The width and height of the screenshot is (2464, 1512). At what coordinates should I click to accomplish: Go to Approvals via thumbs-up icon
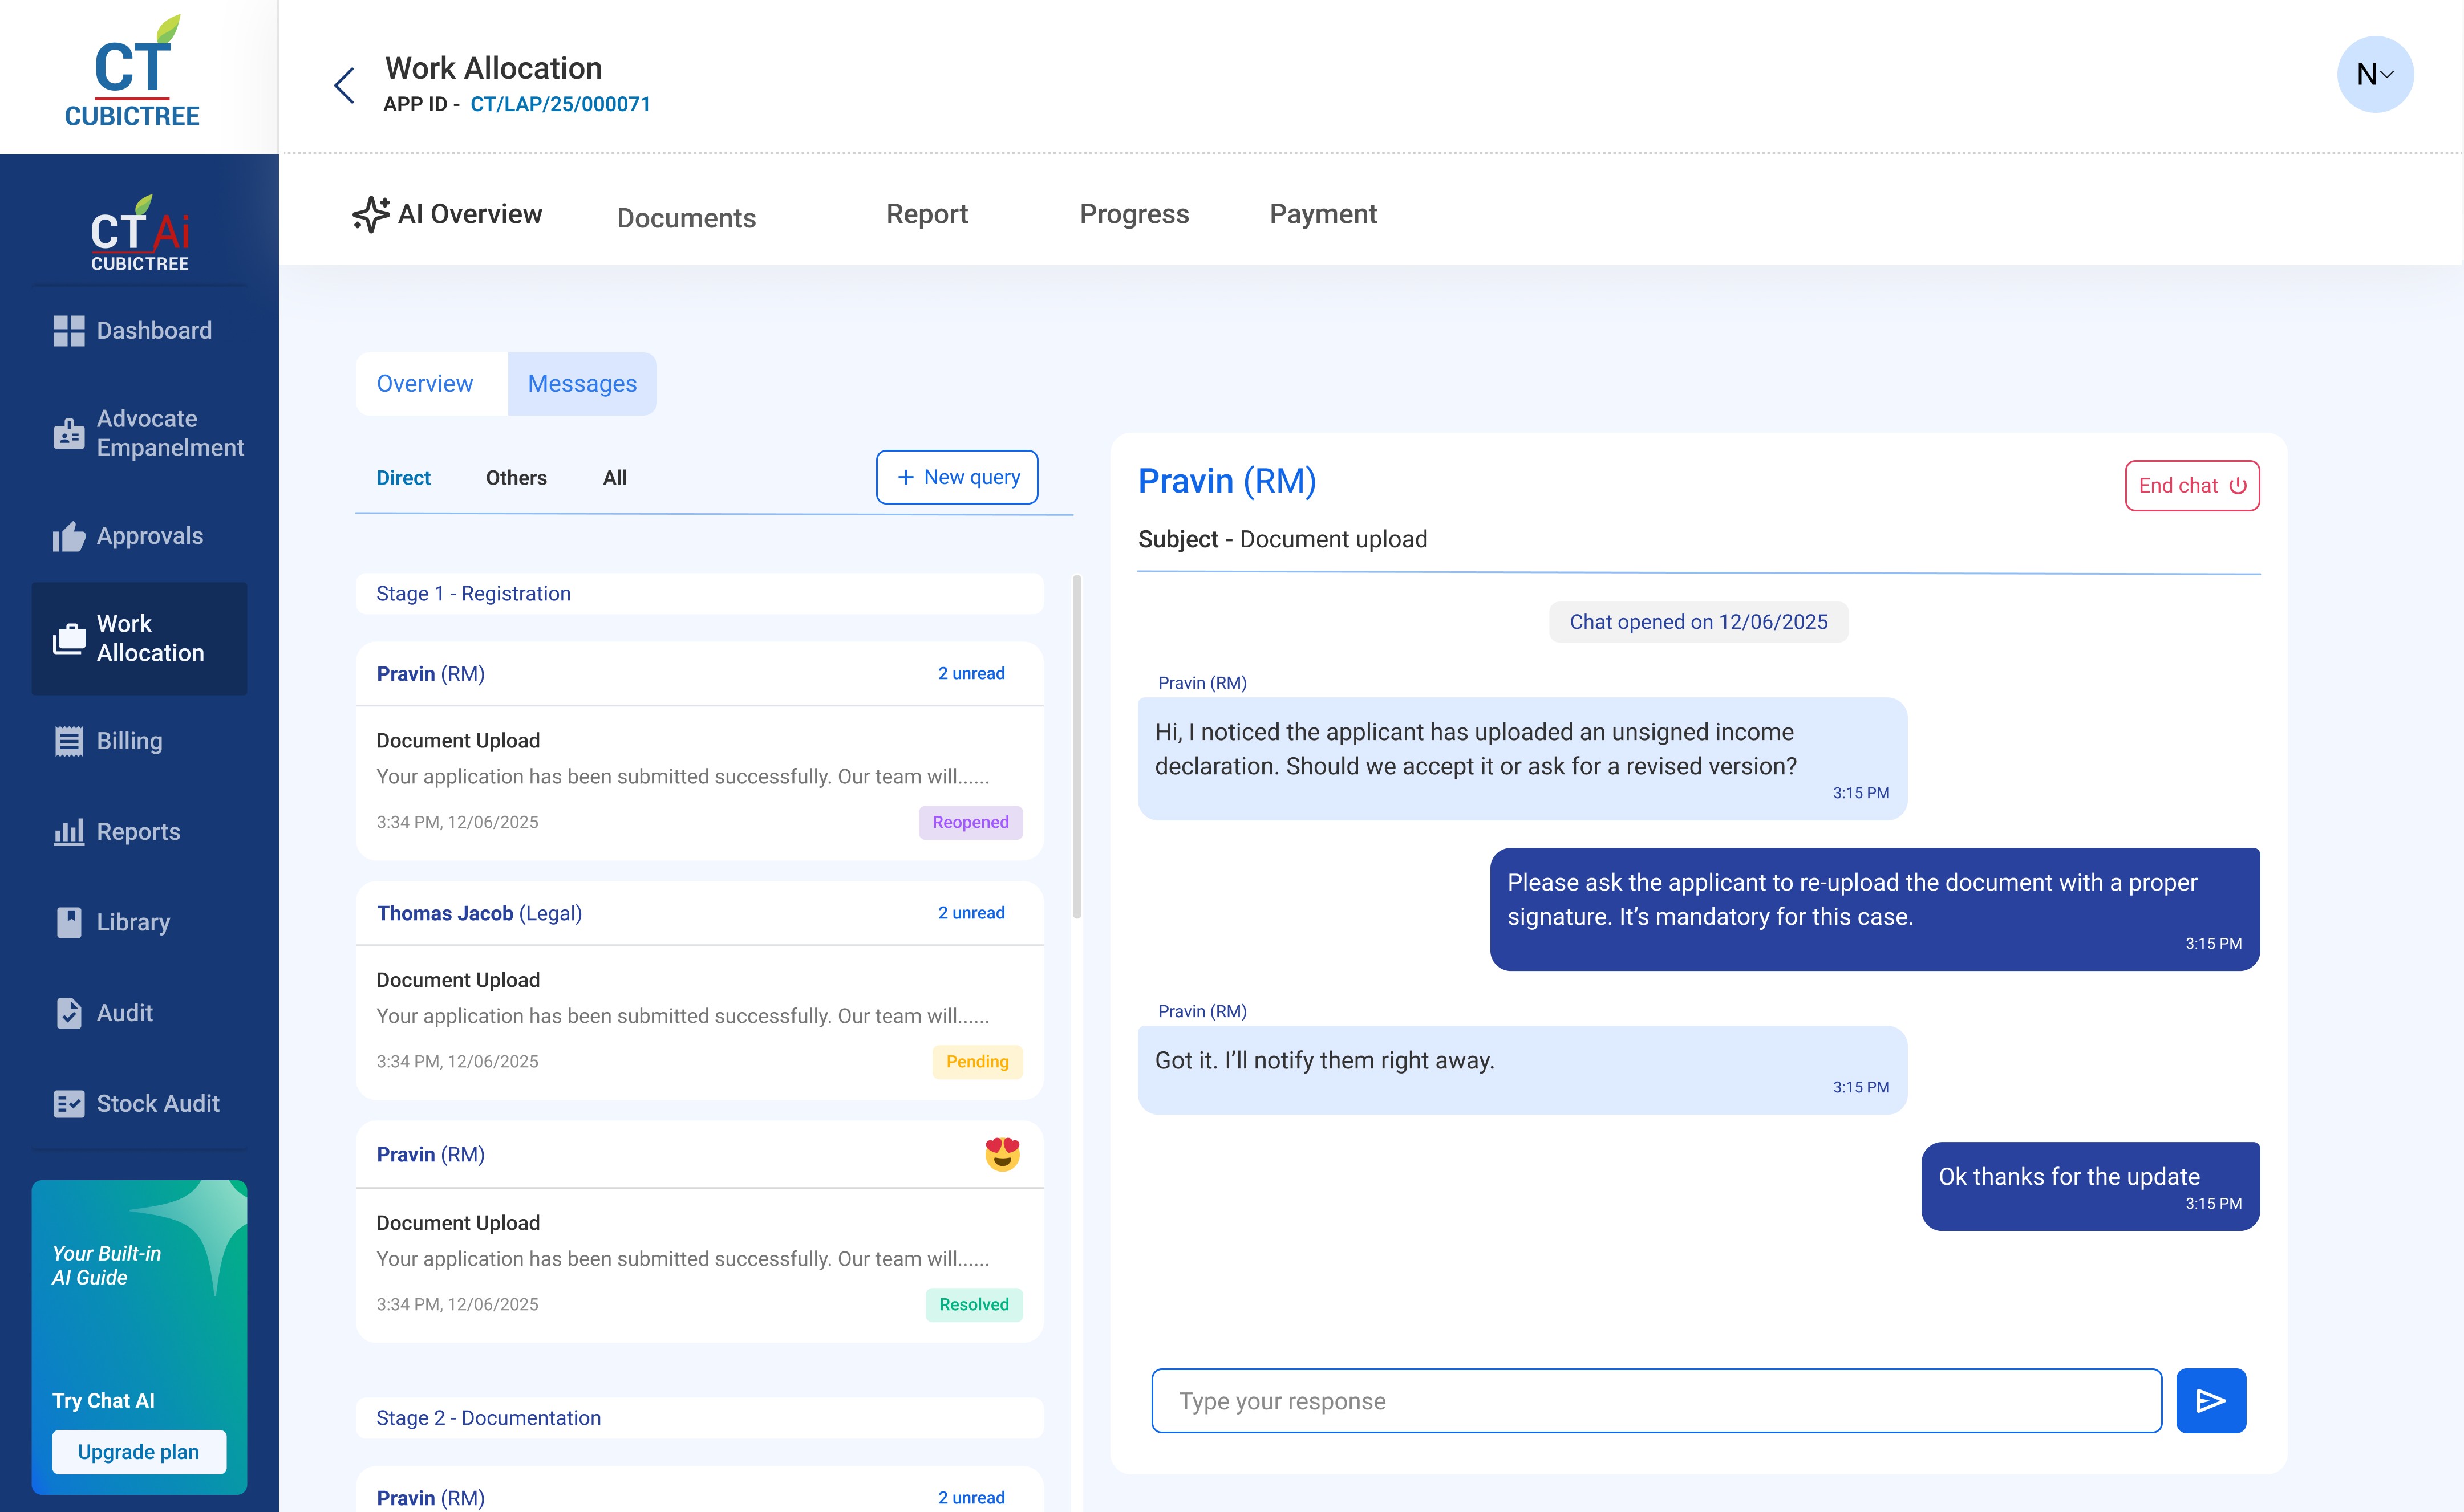(x=69, y=537)
